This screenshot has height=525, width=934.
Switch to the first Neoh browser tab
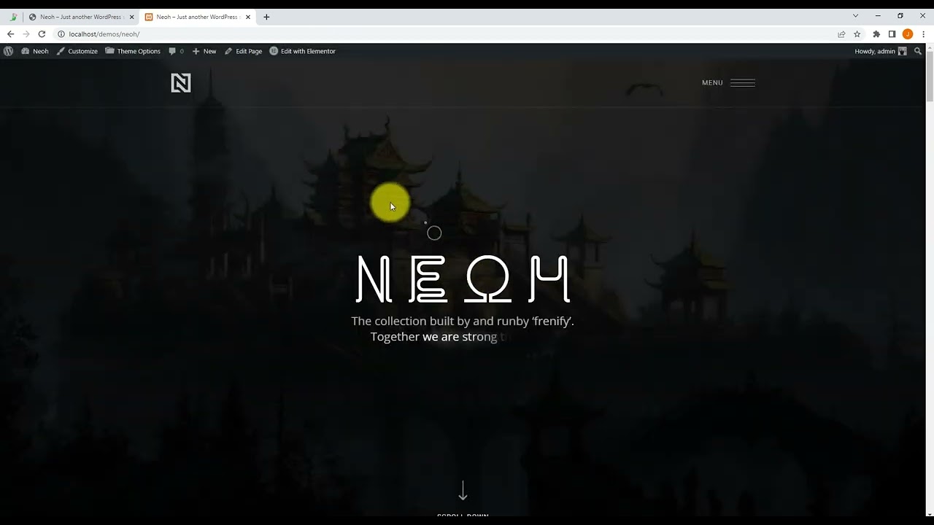point(80,17)
